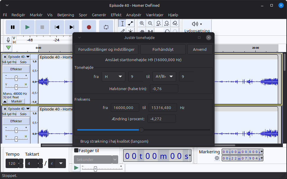Image resolution: width=287 pixels, height=179 pixels.
Task: Open the selection settings gear icon
Action: click(217, 158)
